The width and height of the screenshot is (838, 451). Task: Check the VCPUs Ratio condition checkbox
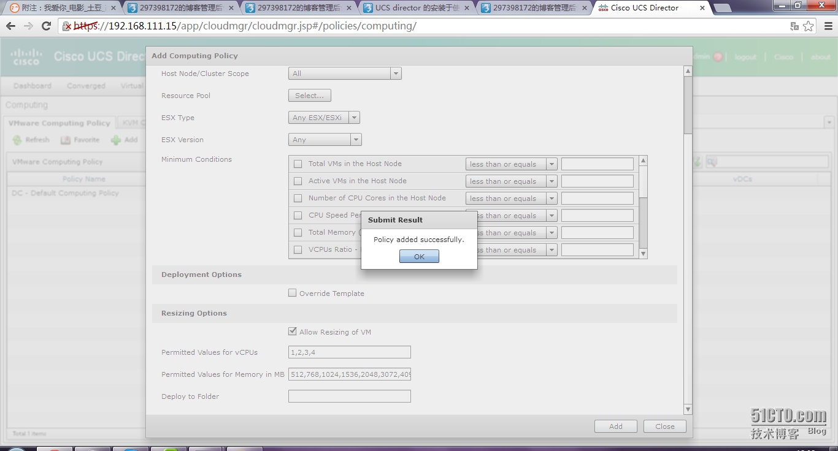point(298,249)
